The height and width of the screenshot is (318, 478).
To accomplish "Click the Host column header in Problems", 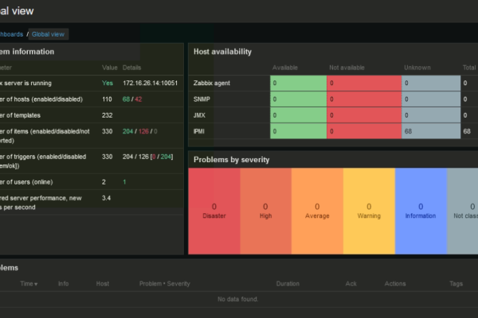I will tap(103, 283).
